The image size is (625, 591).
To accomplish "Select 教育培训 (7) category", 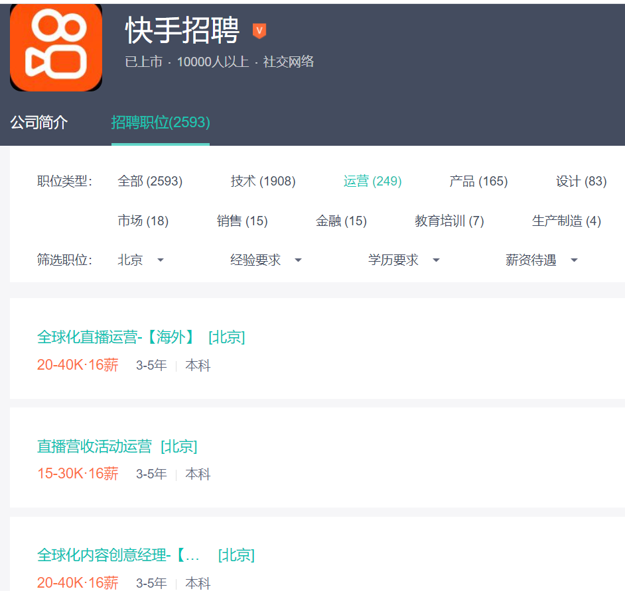I will (449, 221).
